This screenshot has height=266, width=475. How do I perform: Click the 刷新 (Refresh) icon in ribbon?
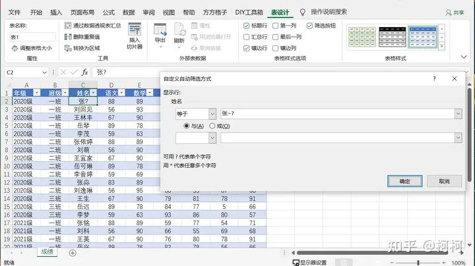(179, 33)
